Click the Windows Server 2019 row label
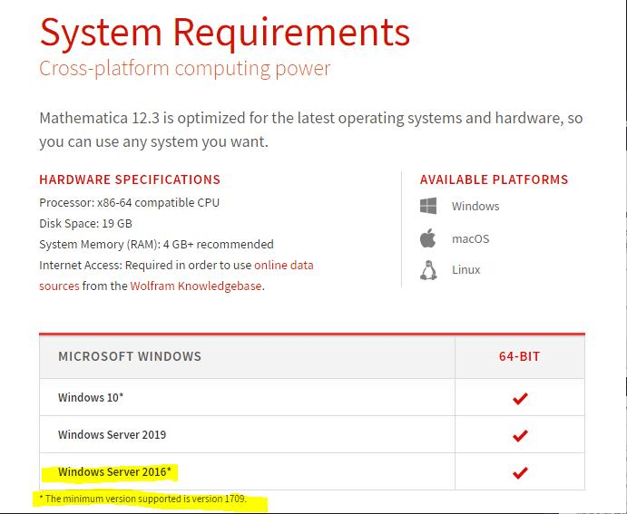The image size is (627, 514). click(112, 434)
